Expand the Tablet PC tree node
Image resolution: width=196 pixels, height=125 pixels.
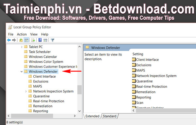pos(22,47)
